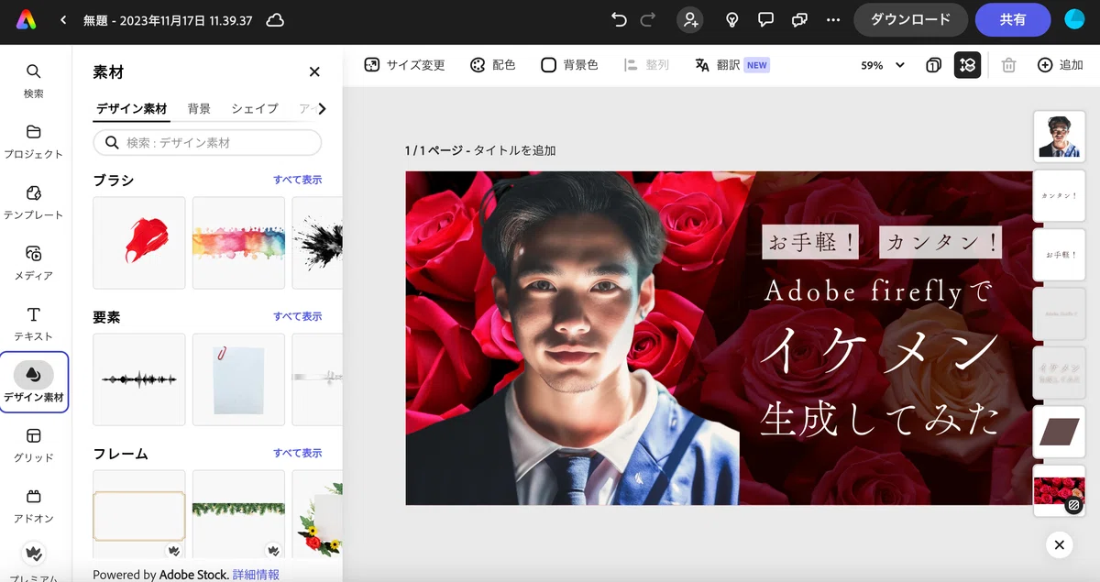Open the comments speech bubble icon

coord(765,19)
